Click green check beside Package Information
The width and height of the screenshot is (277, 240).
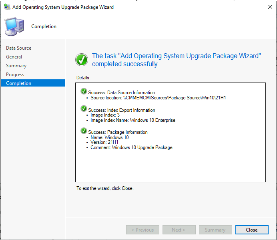coord(84,131)
